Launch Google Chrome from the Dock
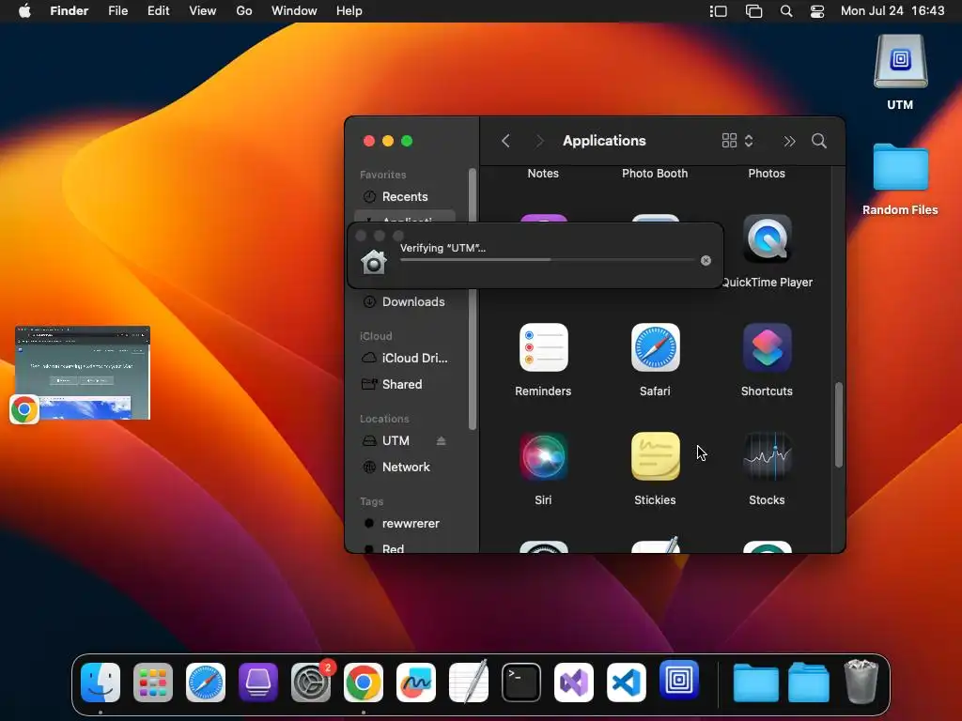This screenshot has width=962, height=721. 364,683
